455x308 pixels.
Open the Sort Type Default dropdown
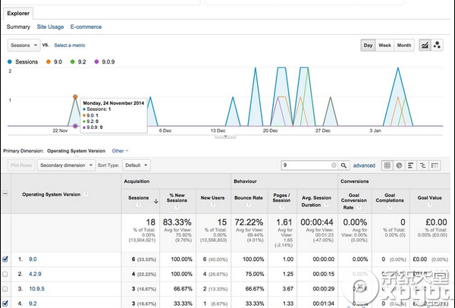[136, 165]
